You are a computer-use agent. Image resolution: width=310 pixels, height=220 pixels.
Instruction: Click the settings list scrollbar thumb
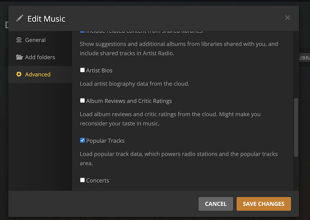click(x=295, y=127)
